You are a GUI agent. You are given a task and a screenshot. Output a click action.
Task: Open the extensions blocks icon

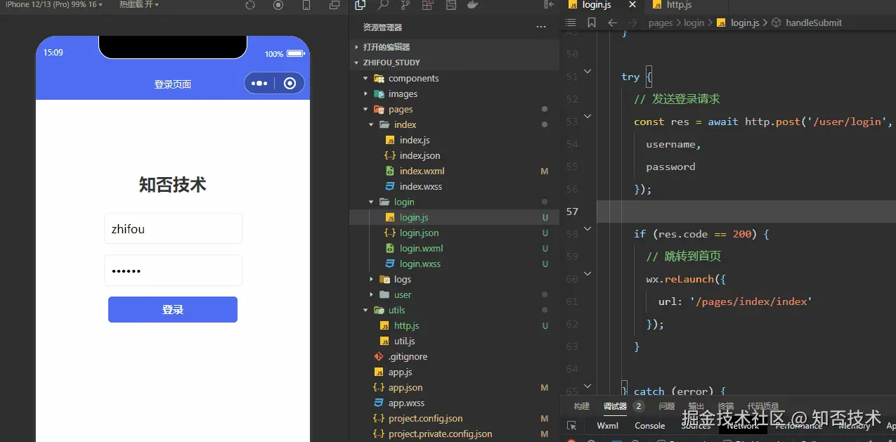click(x=427, y=5)
